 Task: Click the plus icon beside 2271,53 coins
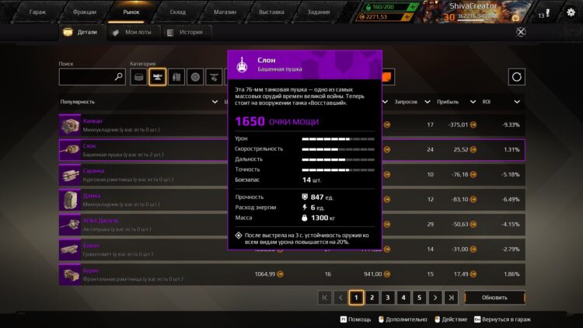(407, 17)
